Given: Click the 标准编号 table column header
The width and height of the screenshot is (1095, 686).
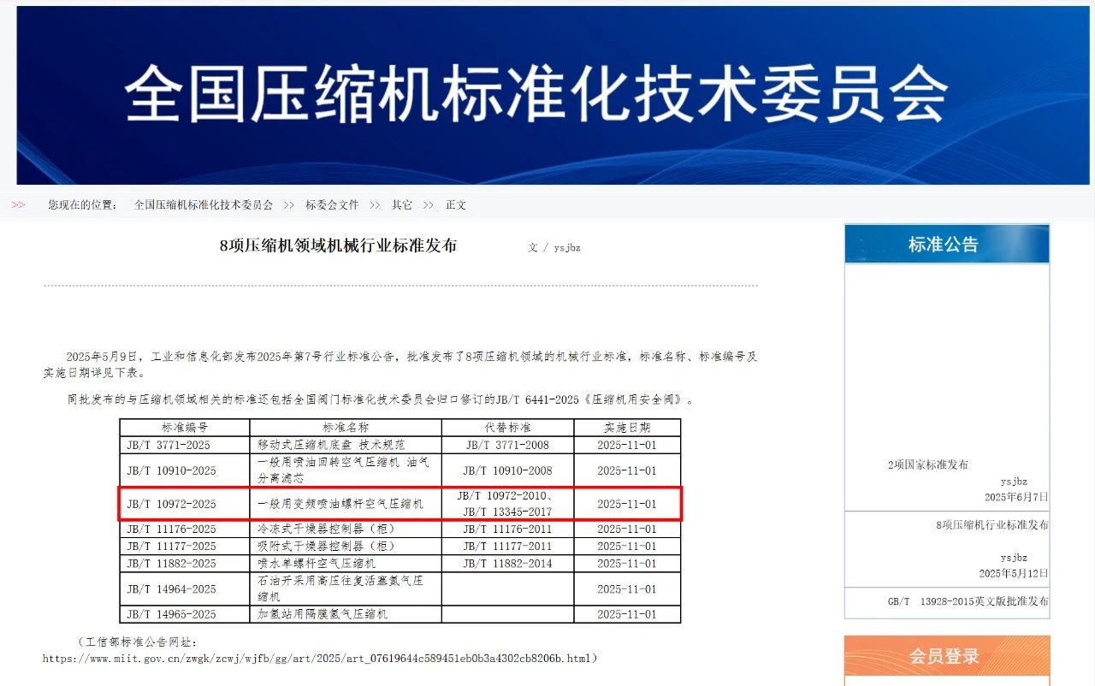Looking at the screenshot, I should (185, 427).
